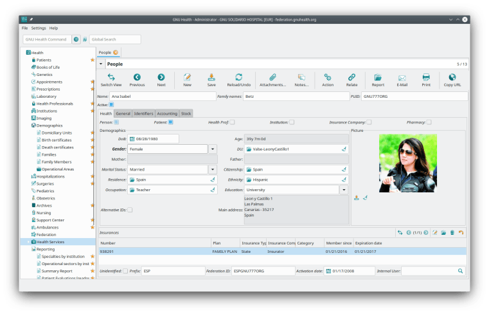The height and width of the screenshot is (314, 489).
Task: Click the patient photo thumbnail
Action: coord(407,163)
